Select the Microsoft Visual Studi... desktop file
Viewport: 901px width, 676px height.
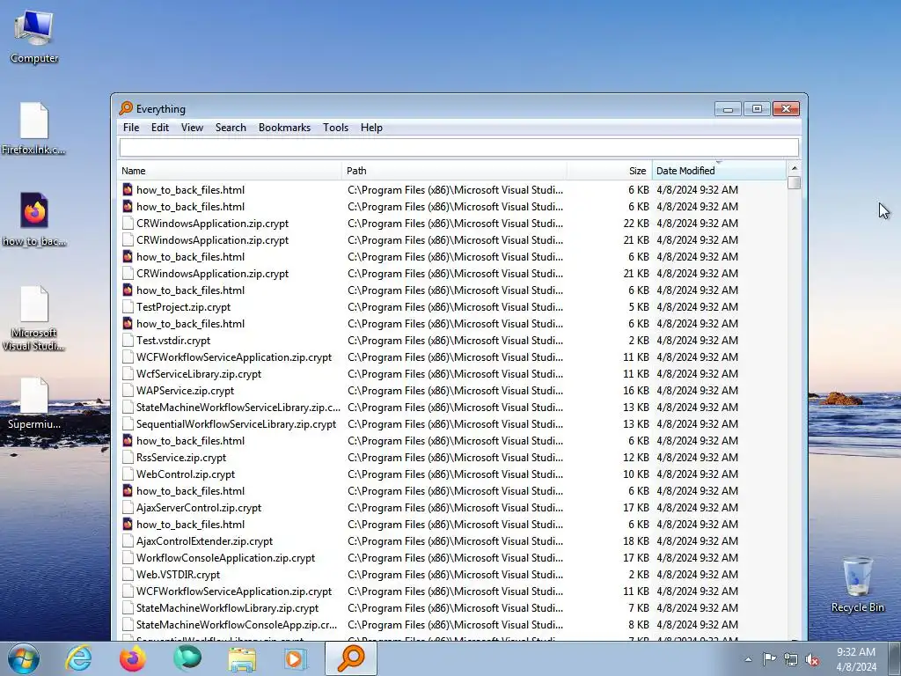34,318
